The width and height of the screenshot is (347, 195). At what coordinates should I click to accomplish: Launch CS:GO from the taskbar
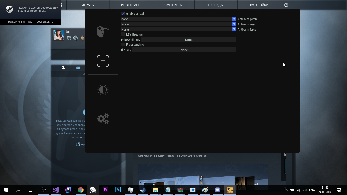tap(230, 189)
